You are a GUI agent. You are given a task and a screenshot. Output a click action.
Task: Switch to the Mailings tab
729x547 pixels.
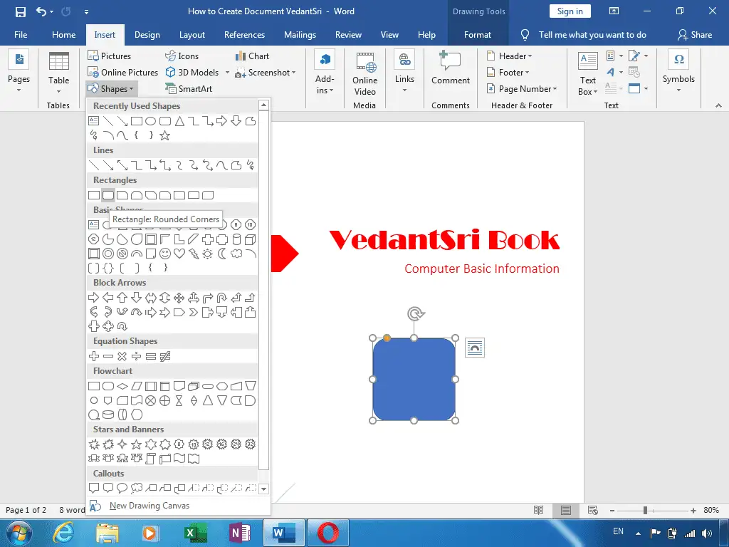(300, 35)
